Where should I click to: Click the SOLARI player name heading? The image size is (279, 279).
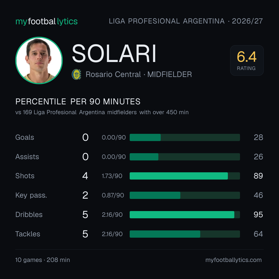tap(114, 53)
